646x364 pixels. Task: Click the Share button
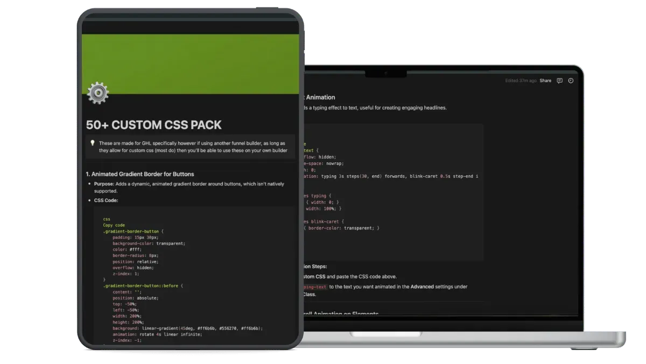545,81
